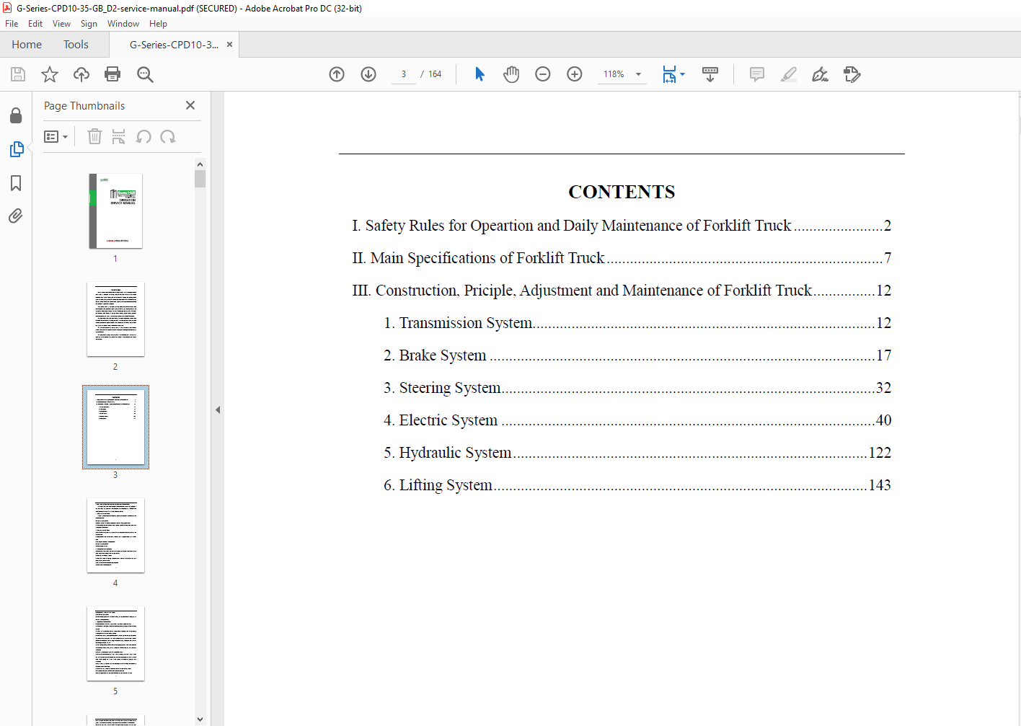
Task: Open the File menu
Action: 12,24
